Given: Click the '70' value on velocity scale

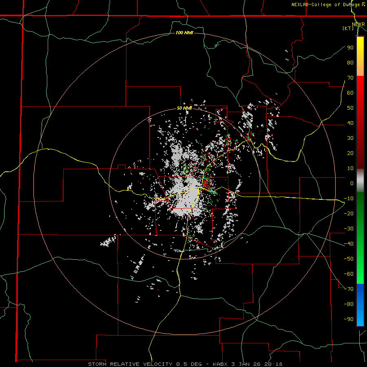Looking at the screenshot, I should point(350,78).
